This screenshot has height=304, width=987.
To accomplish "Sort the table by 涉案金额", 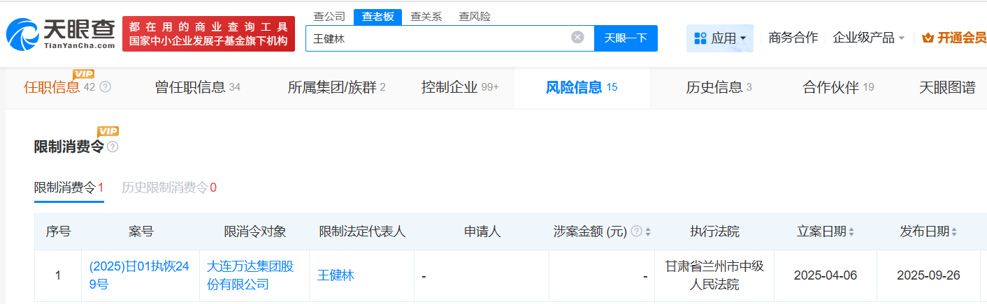I will [648, 231].
